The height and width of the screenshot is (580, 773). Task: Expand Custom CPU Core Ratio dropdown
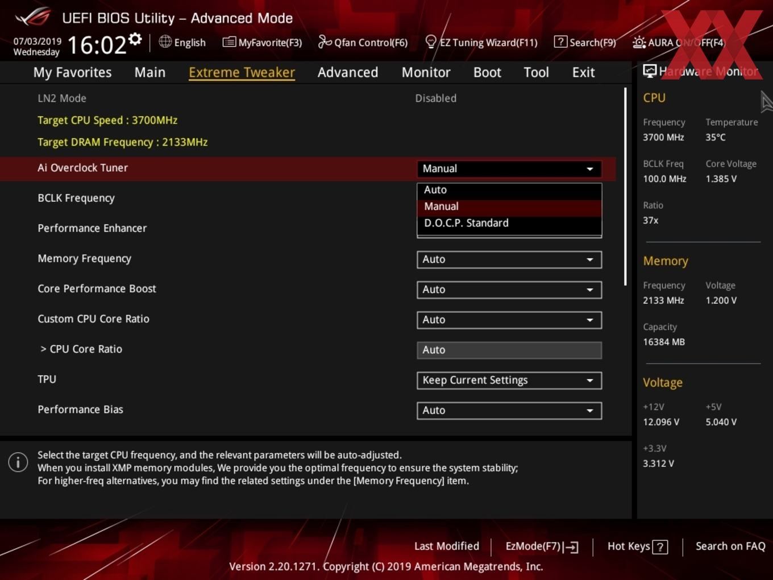[509, 320]
